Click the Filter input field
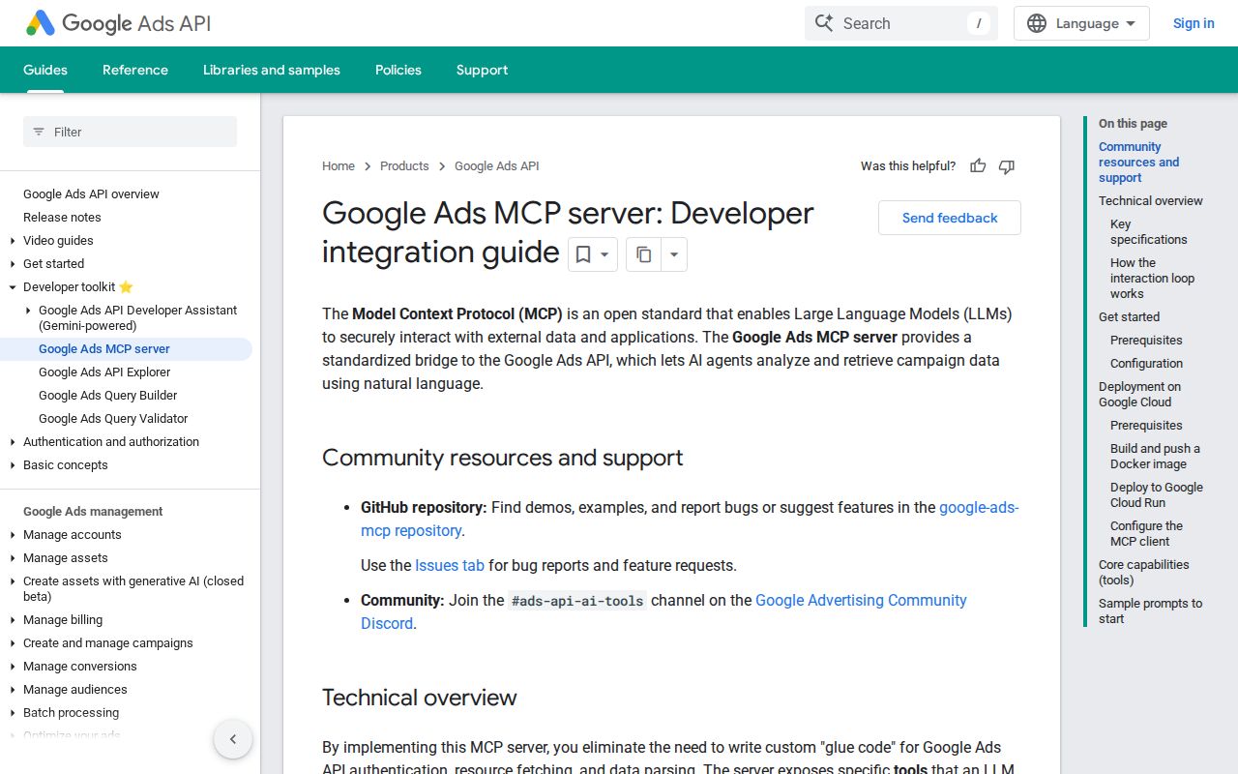 click(130, 132)
